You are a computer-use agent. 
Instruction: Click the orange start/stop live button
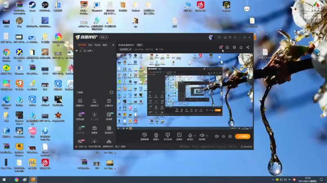click(242, 136)
